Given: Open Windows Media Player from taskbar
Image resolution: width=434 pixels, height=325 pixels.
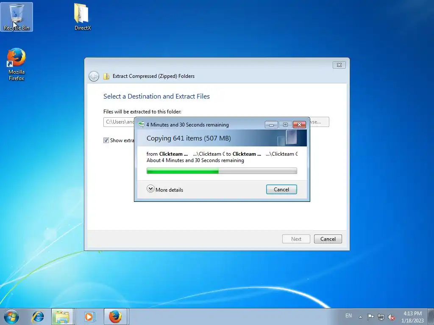Looking at the screenshot, I should tap(89, 317).
